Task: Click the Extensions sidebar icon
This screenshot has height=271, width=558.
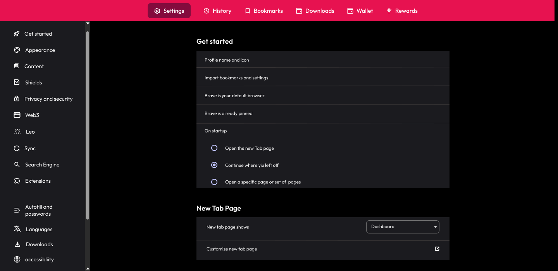Action: tap(17, 181)
